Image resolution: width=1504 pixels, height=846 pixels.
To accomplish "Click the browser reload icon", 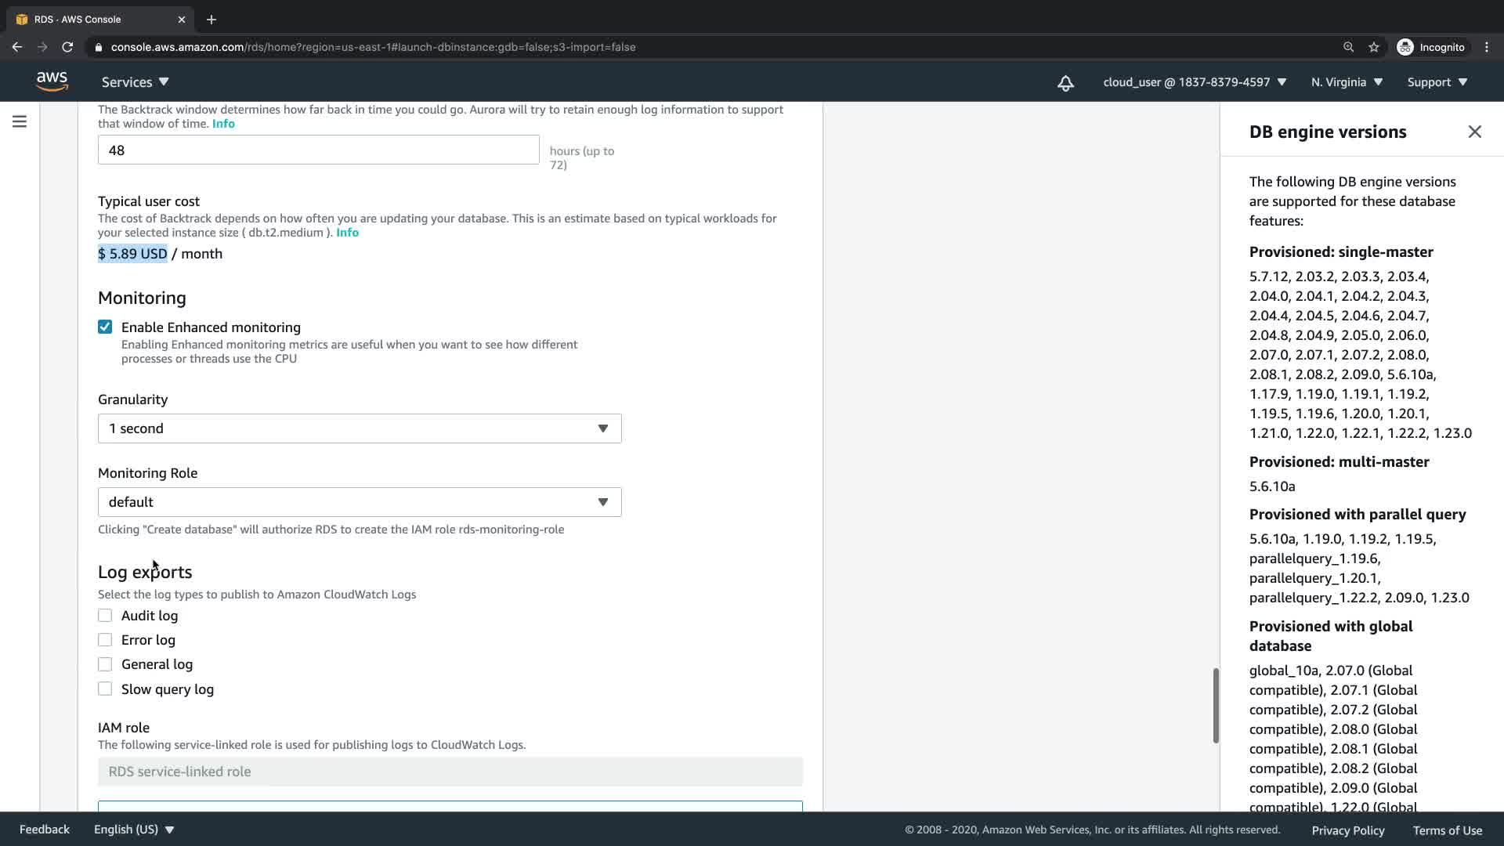I will [x=67, y=47].
